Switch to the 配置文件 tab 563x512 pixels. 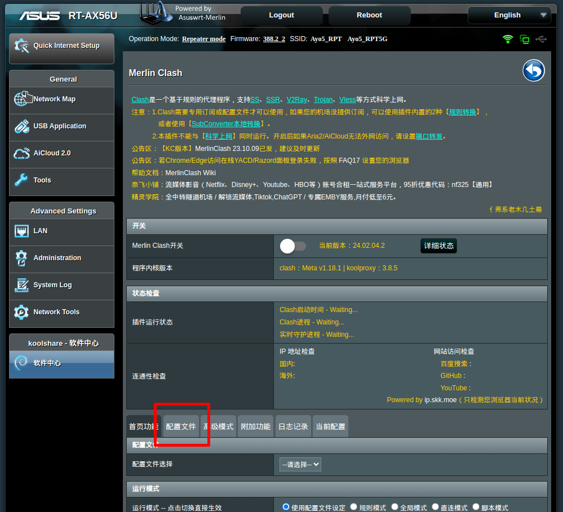pyautogui.click(x=181, y=426)
